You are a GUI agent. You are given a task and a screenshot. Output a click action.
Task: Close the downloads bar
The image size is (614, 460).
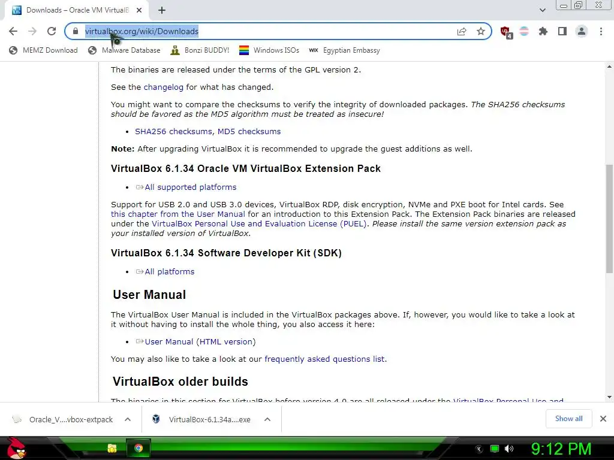click(603, 419)
